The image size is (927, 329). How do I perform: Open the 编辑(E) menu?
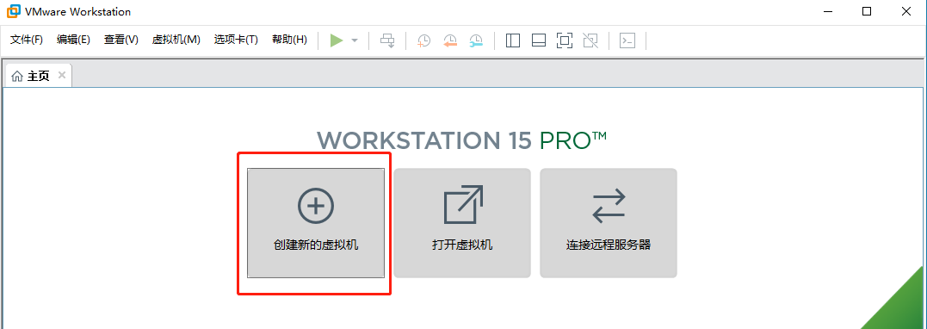(x=73, y=40)
